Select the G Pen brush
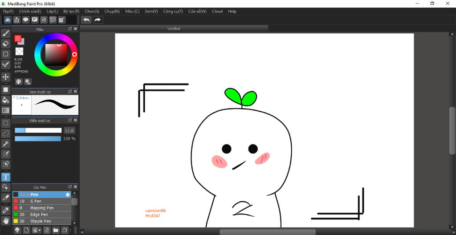Image resolution: width=456 pixels, height=235 pixels. pos(42,201)
